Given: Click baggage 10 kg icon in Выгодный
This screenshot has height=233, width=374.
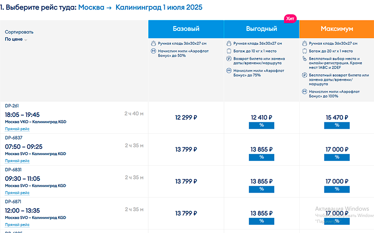Looking at the screenshot, I should click(229, 51).
